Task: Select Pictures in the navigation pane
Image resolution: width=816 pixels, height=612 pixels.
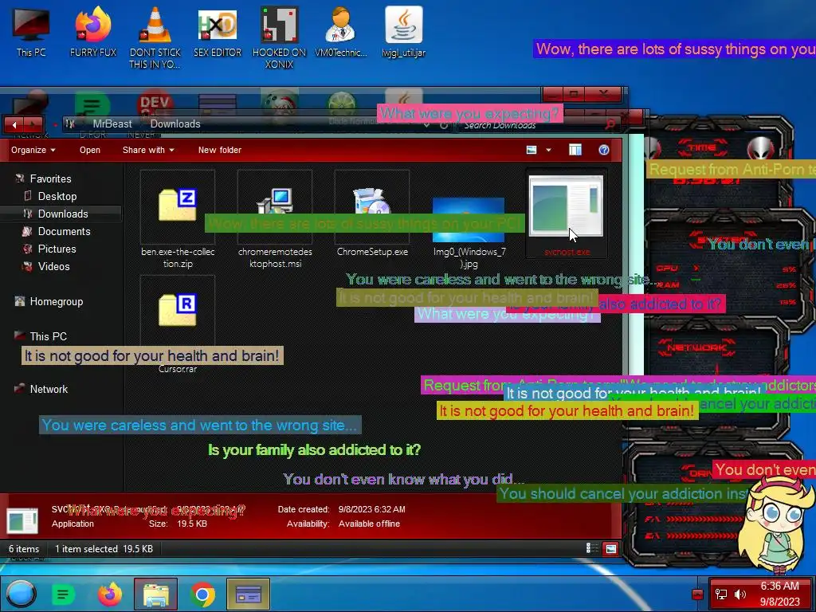Action: 50,249
